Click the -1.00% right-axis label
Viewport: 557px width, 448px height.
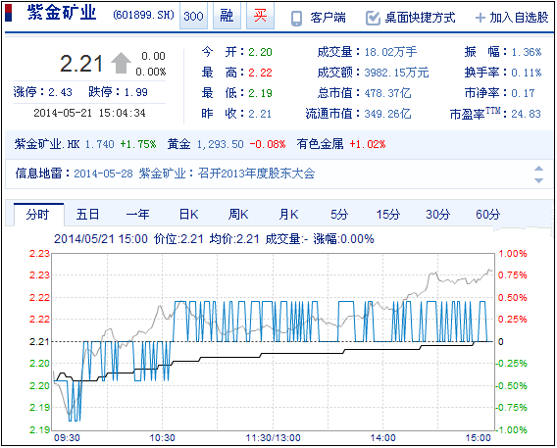(511, 429)
